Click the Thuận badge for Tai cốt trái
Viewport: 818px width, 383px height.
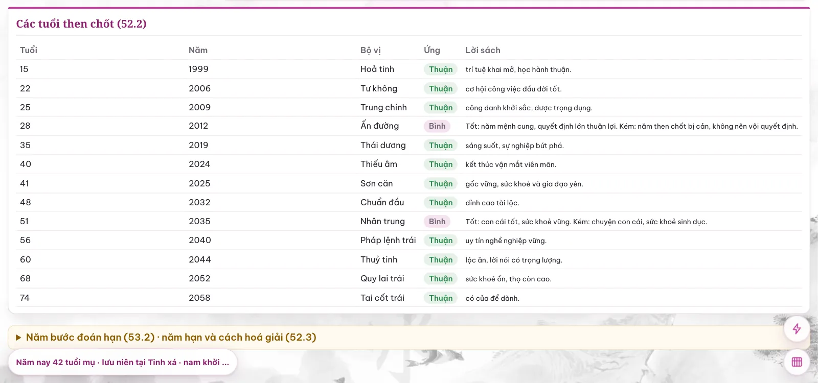pyautogui.click(x=441, y=298)
